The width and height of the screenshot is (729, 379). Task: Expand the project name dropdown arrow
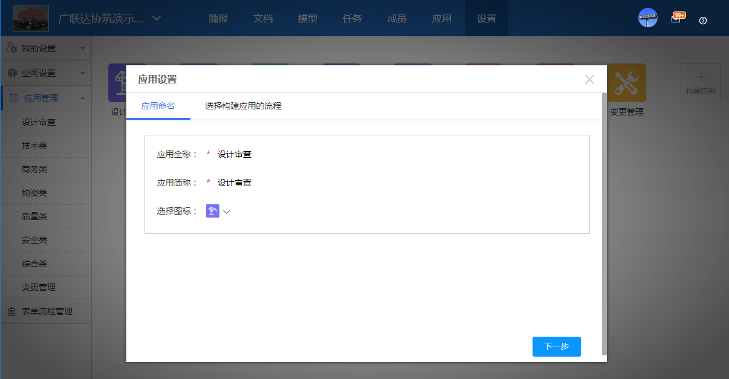pyautogui.click(x=157, y=18)
